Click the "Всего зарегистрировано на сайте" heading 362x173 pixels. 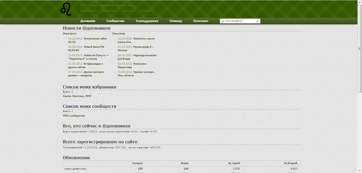click(100, 142)
